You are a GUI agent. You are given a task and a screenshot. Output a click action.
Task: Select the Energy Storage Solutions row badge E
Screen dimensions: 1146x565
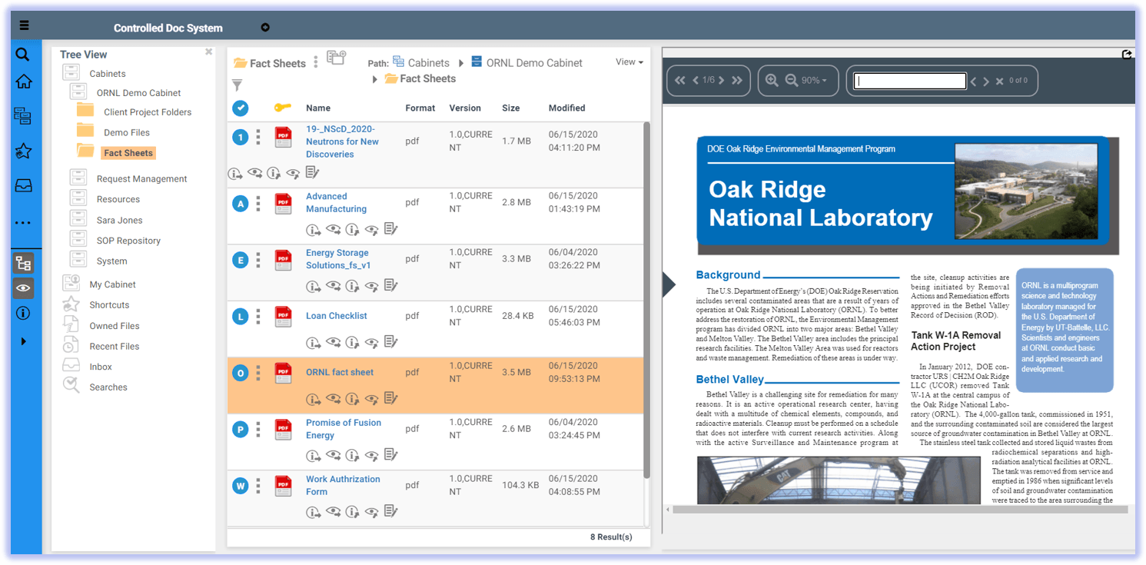pyautogui.click(x=241, y=261)
